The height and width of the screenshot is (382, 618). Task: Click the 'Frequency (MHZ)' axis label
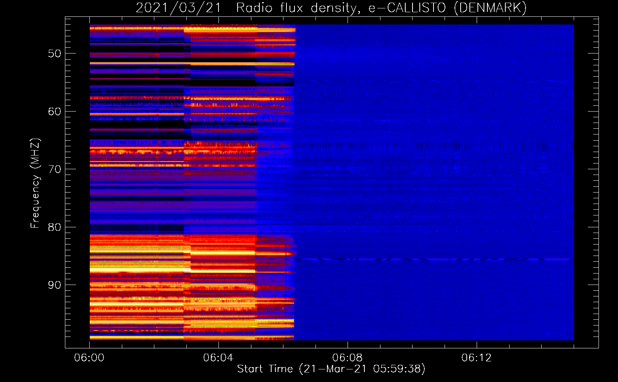(35, 183)
